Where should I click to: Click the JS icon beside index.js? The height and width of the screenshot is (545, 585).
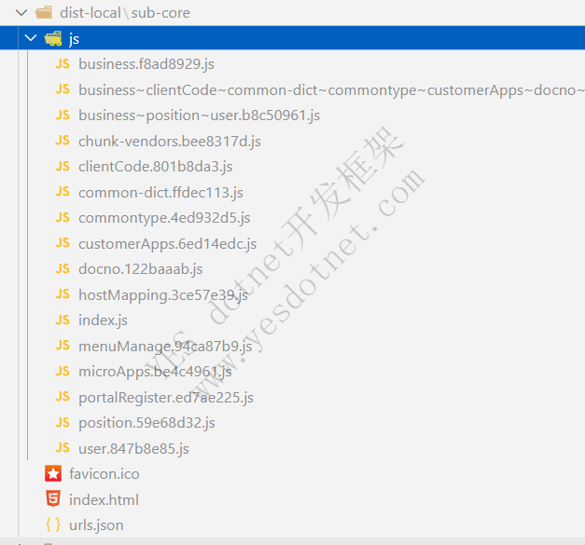click(63, 320)
